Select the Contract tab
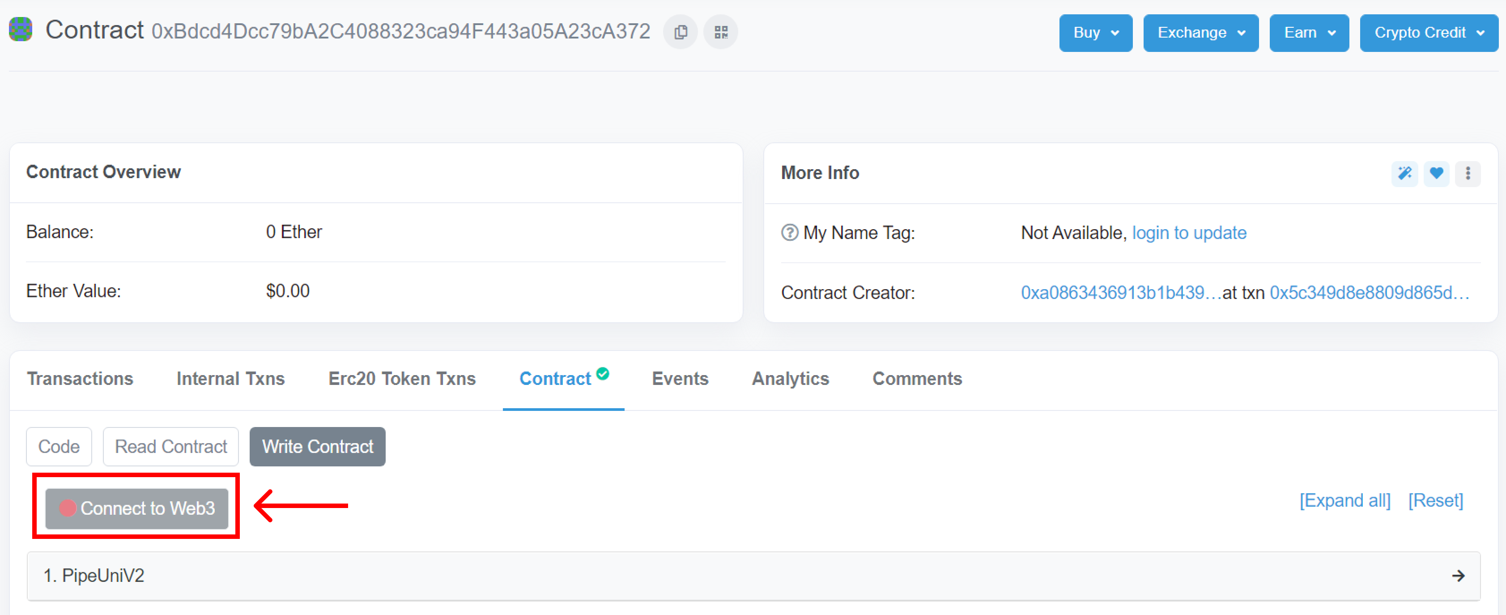 point(555,379)
